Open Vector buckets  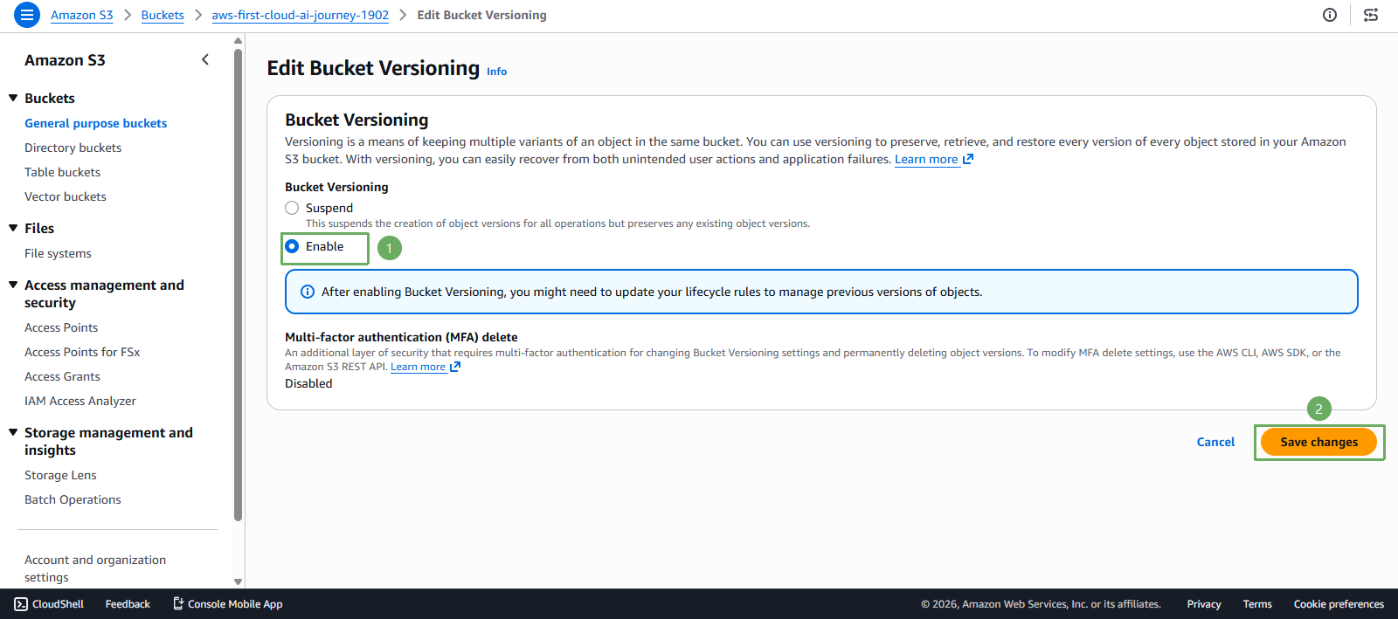tap(66, 196)
